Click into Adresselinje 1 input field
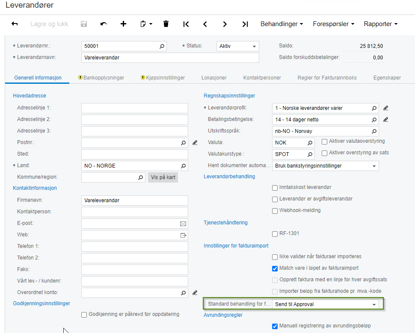Screen dimensions: 415x333 point(135,108)
